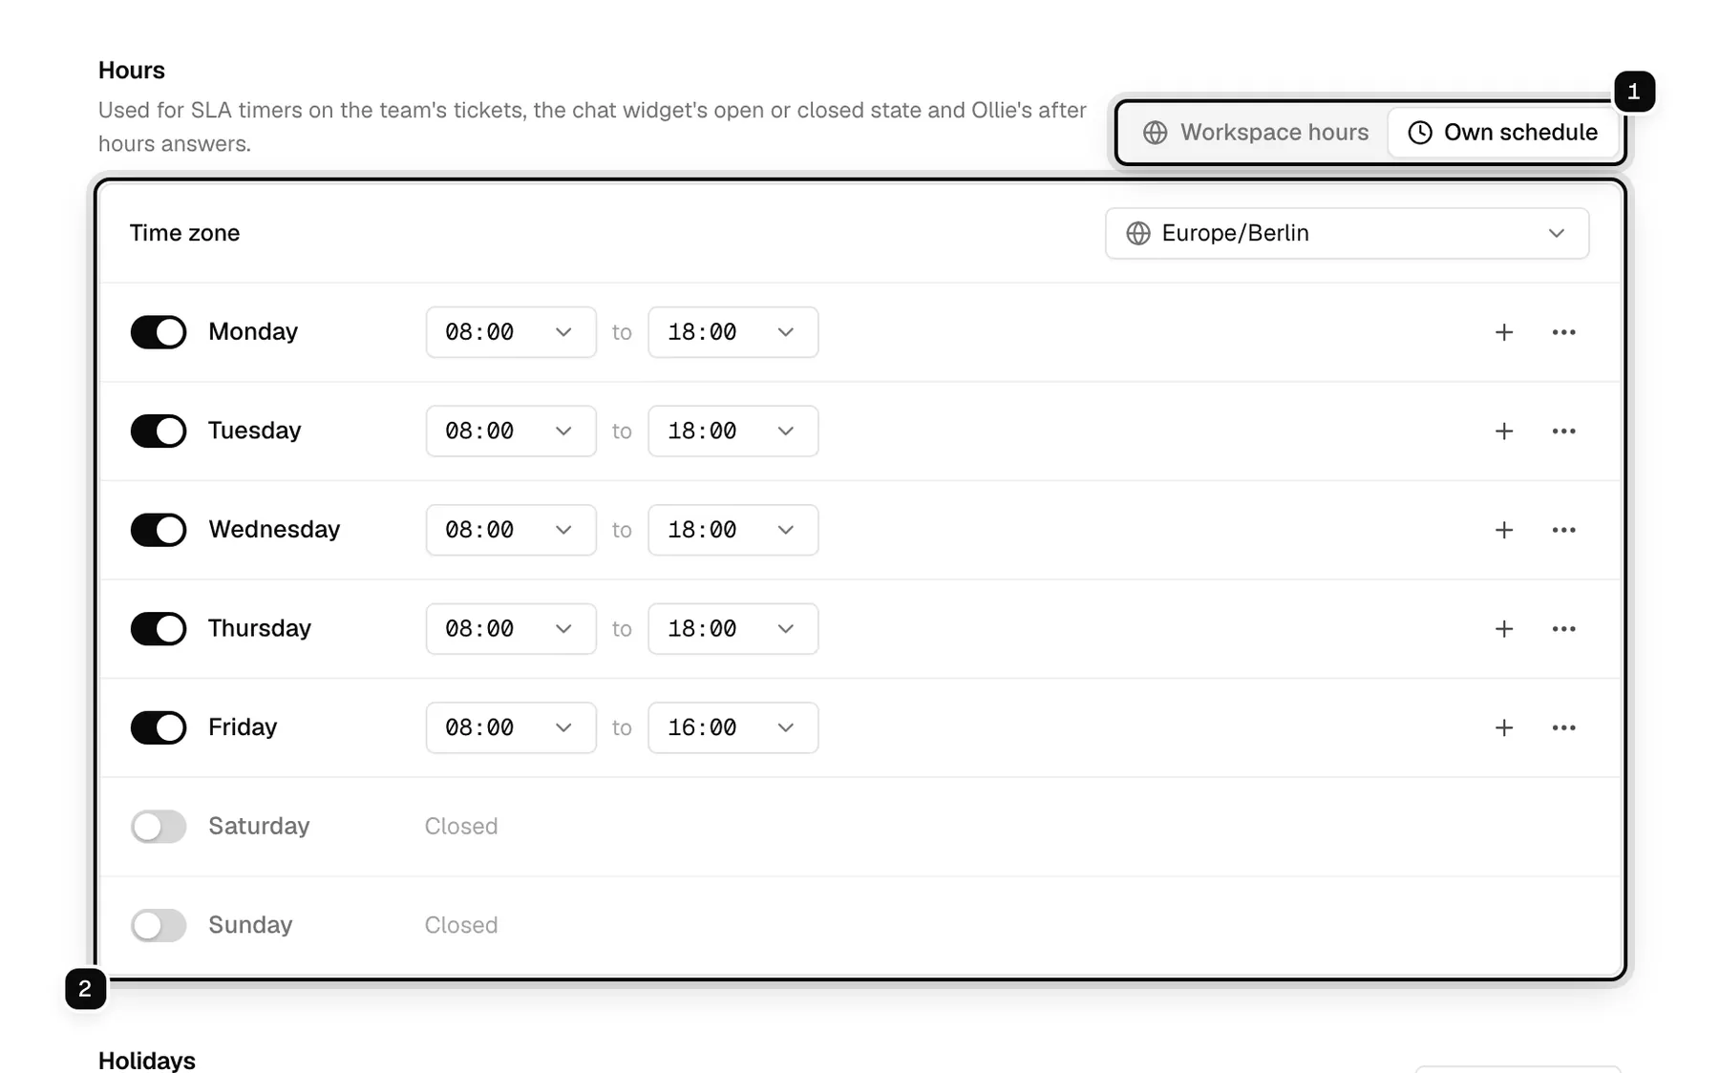Switch off Wednesday hours
The height and width of the screenshot is (1073, 1719).
(x=159, y=530)
